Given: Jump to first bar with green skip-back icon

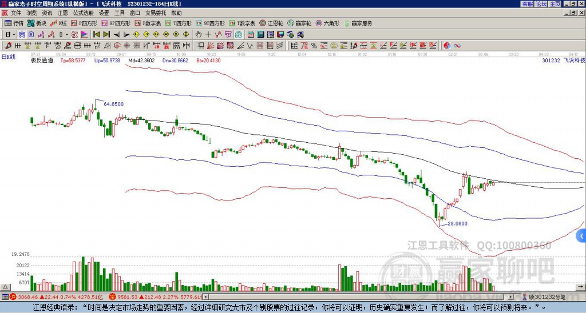Looking at the screenshot, I should pyautogui.click(x=96, y=35).
